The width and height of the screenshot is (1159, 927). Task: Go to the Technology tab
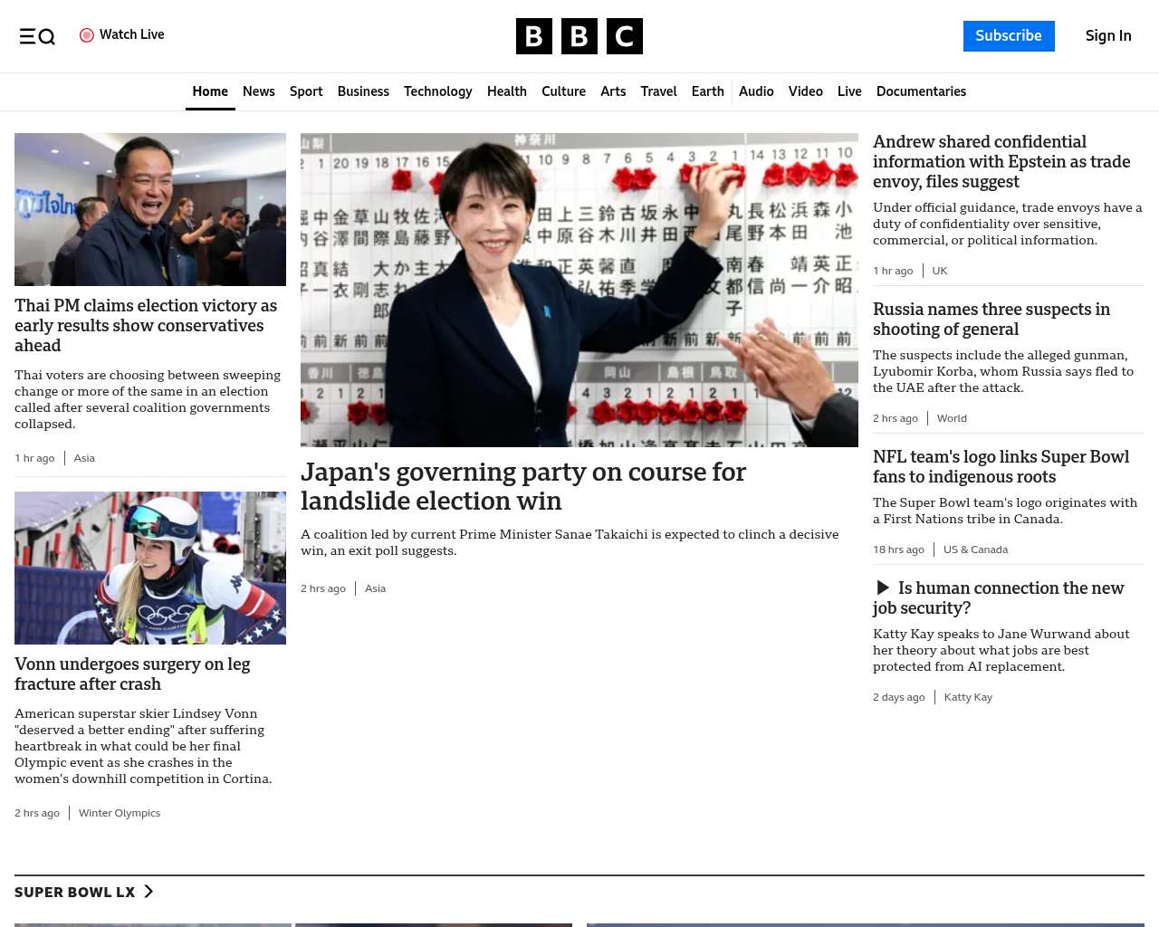(437, 91)
